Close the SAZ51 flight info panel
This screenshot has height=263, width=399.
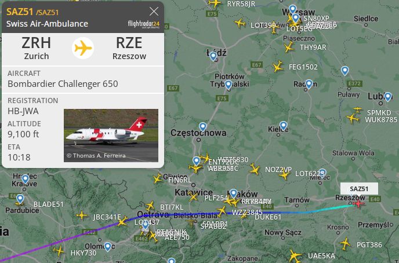(x=154, y=12)
